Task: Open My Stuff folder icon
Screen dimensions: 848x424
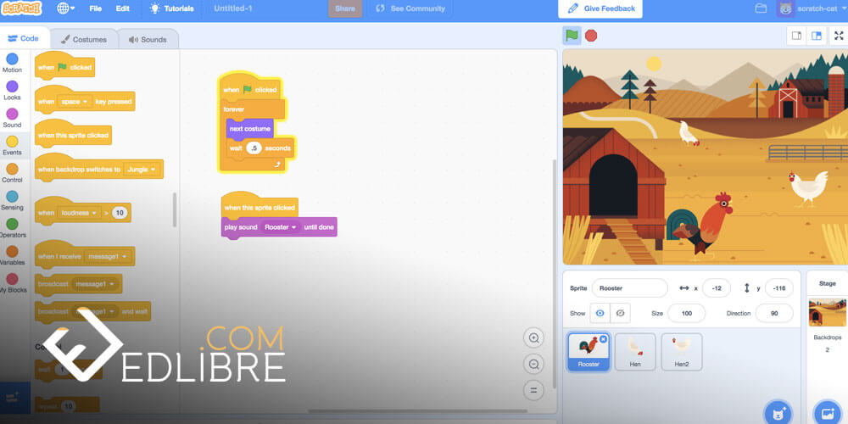Action: click(761, 8)
